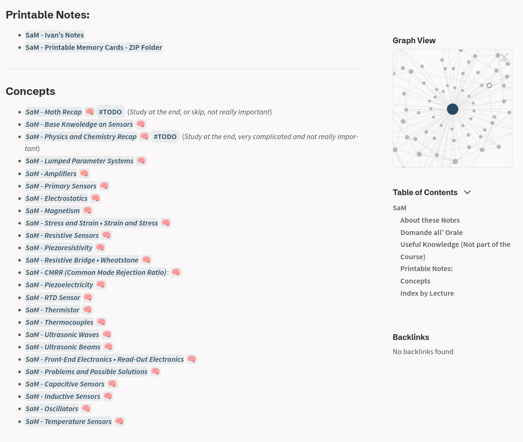Go to Index by Lecture section
The height and width of the screenshot is (442, 523).
point(427,293)
